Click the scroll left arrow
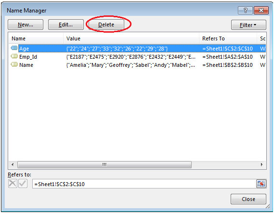 [x=13, y=164]
